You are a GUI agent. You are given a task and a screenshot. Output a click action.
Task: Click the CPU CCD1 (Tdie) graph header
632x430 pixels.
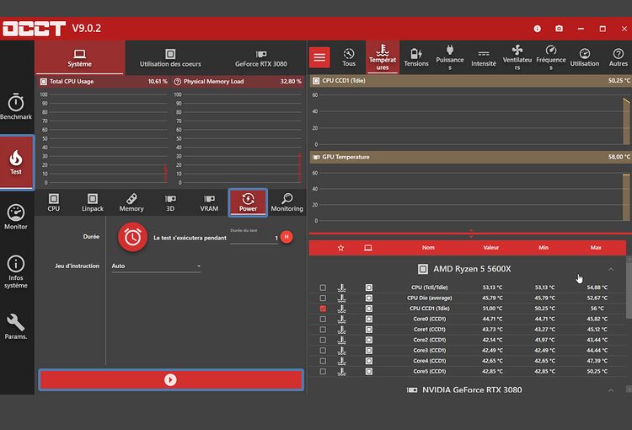click(x=470, y=81)
